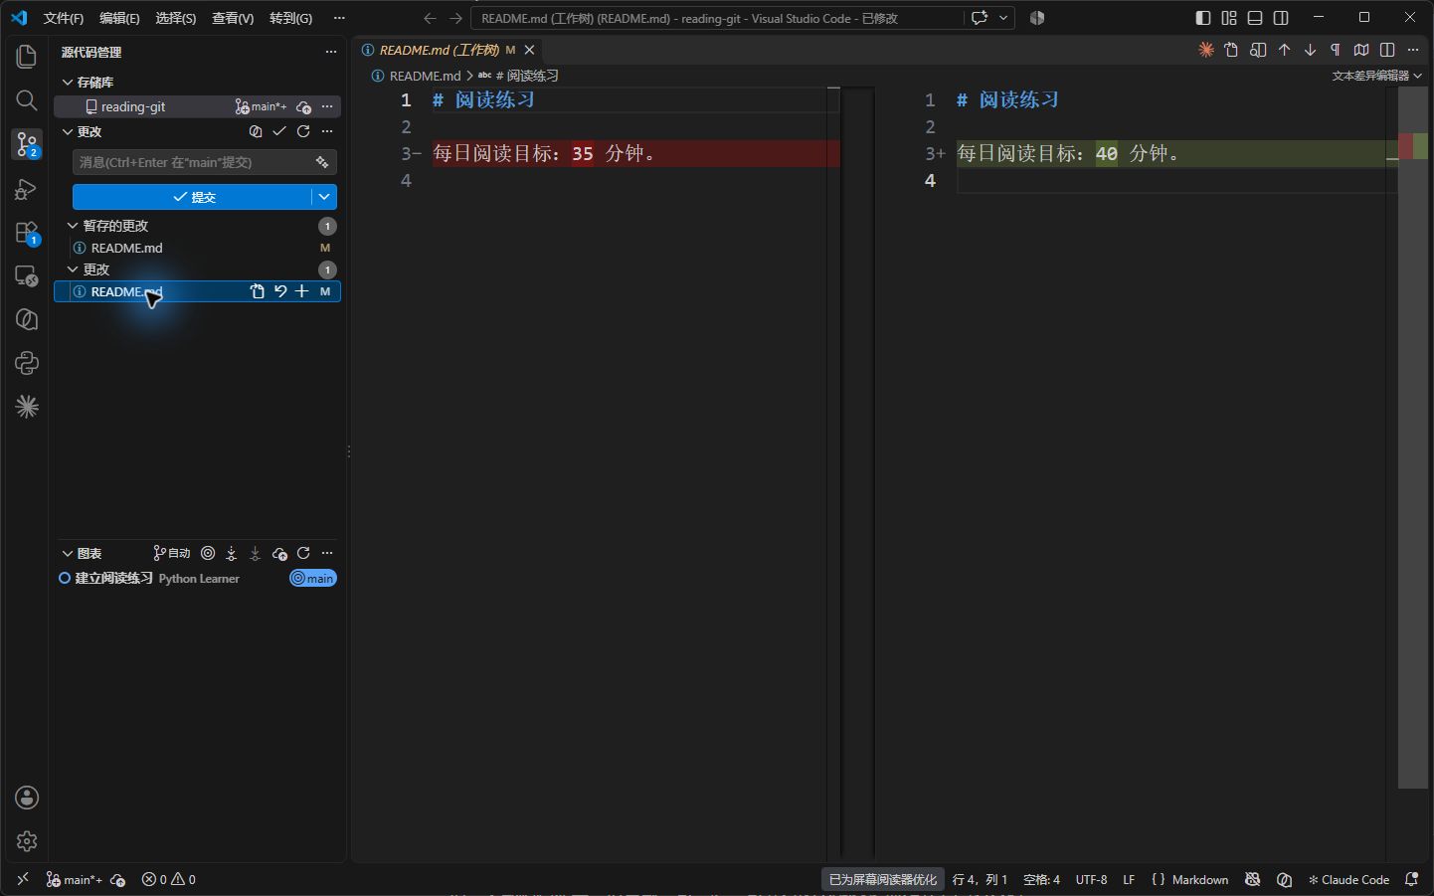Open the Claude starburst icon in the activity bar
1434x896 pixels.
tap(27, 406)
